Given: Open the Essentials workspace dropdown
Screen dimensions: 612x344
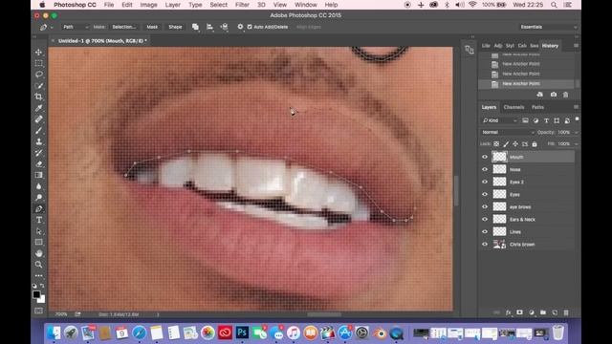Looking at the screenshot, I should (548, 27).
